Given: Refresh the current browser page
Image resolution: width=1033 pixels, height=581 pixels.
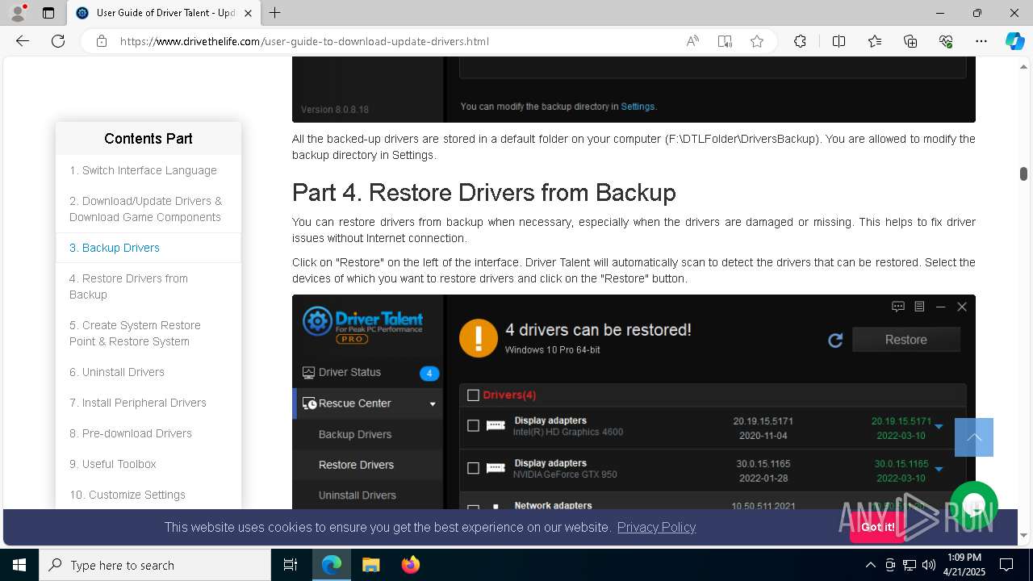Looking at the screenshot, I should click(58, 41).
